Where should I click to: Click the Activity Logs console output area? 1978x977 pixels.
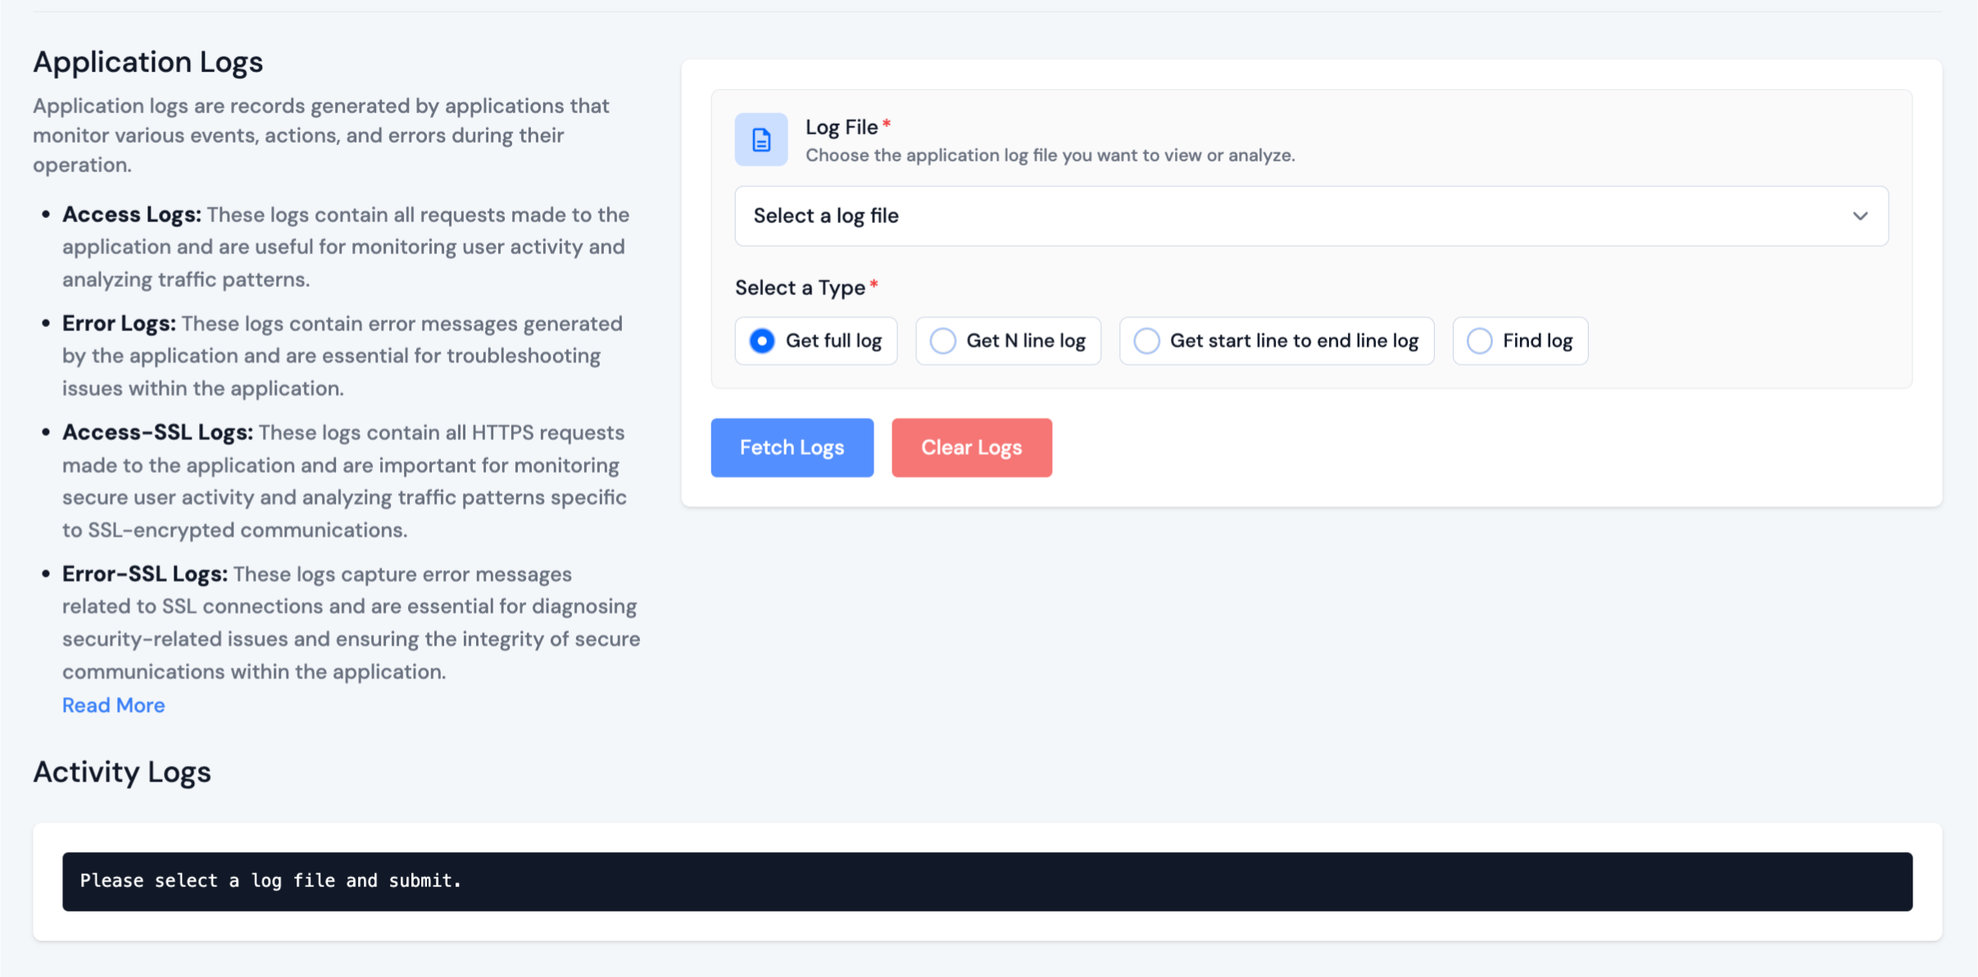point(987,881)
